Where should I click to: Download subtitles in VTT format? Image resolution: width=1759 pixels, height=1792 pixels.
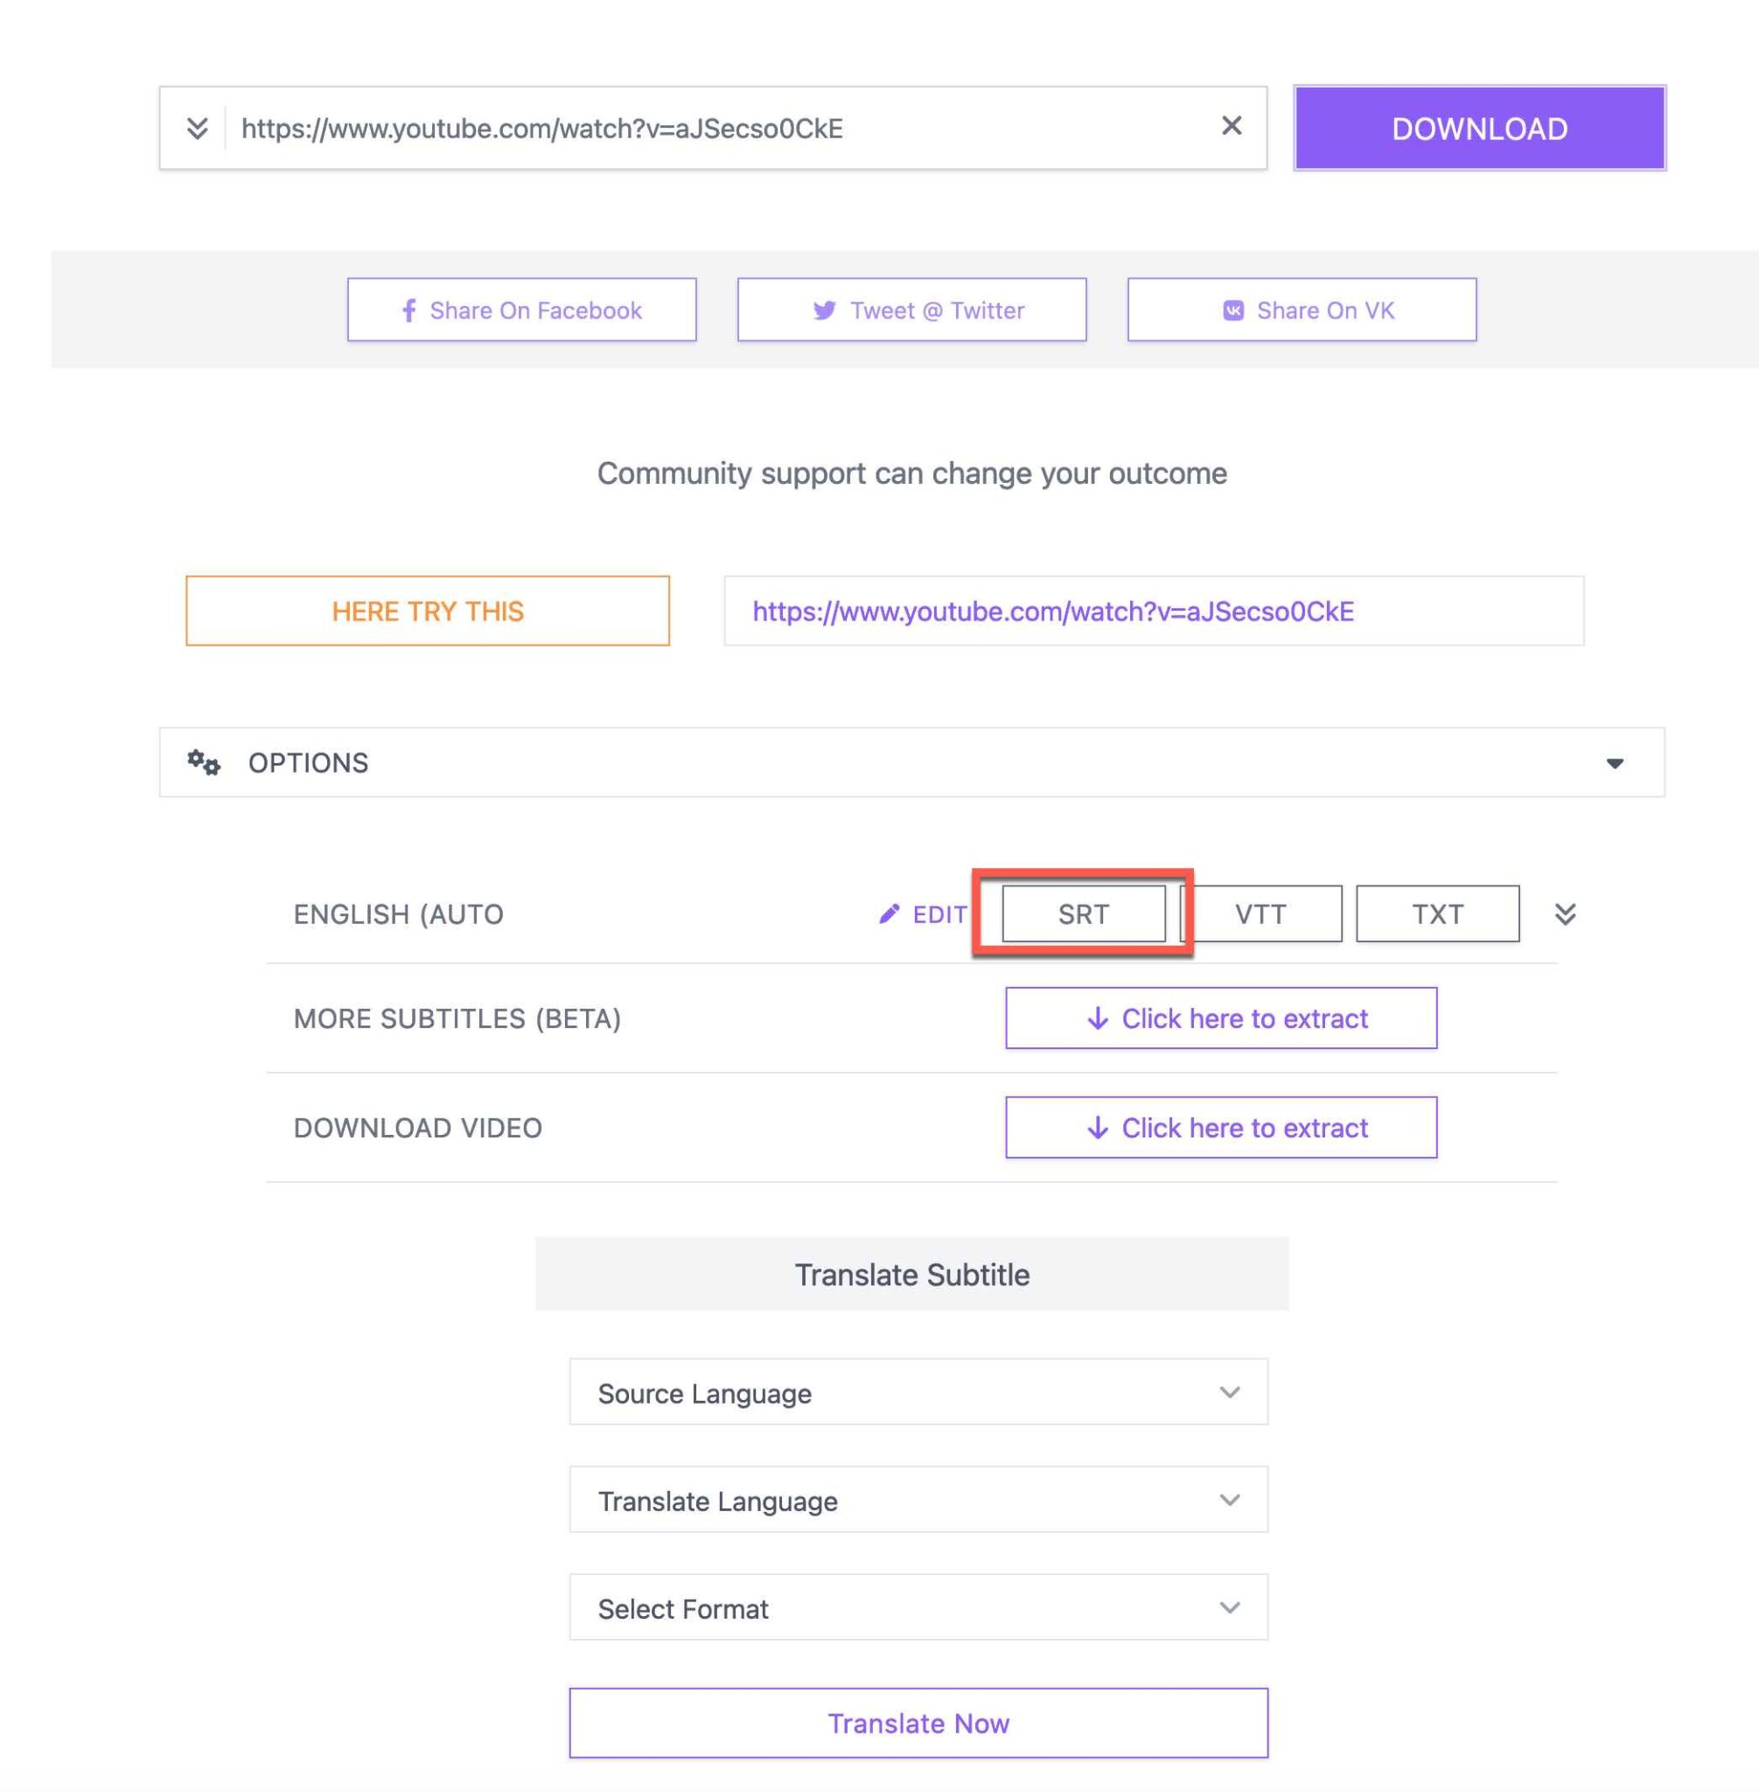click(1260, 913)
